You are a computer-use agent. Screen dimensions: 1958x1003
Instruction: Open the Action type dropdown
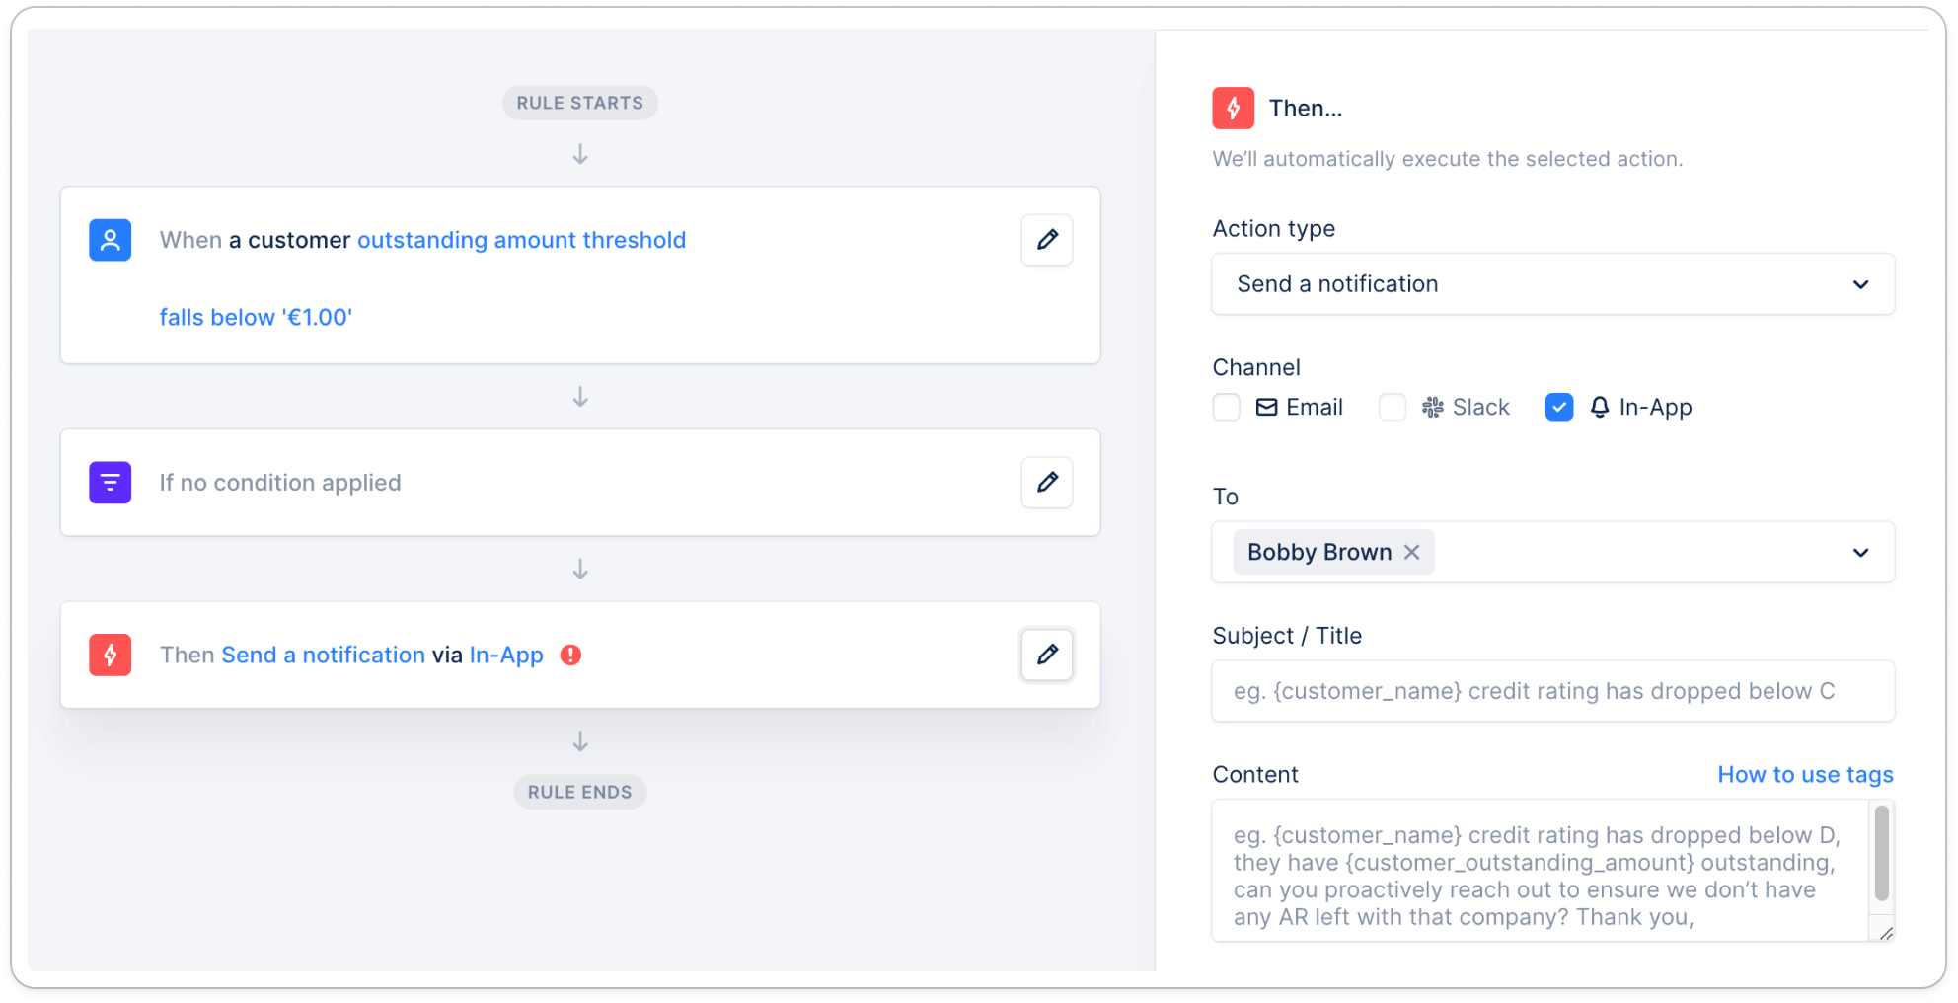pyautogui.click(x=1553, y=284)
